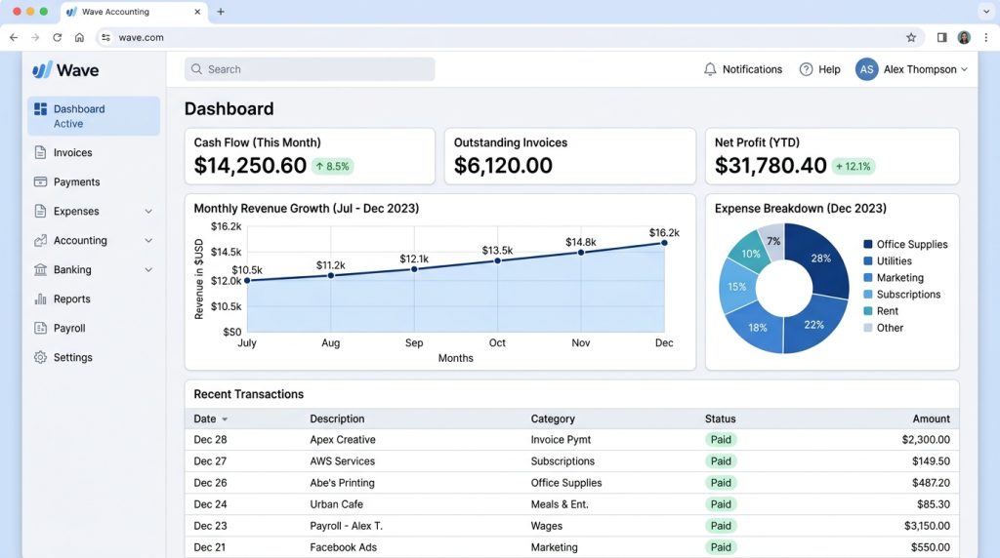Sort transactions by the Date column arrow

pos(225,419)
